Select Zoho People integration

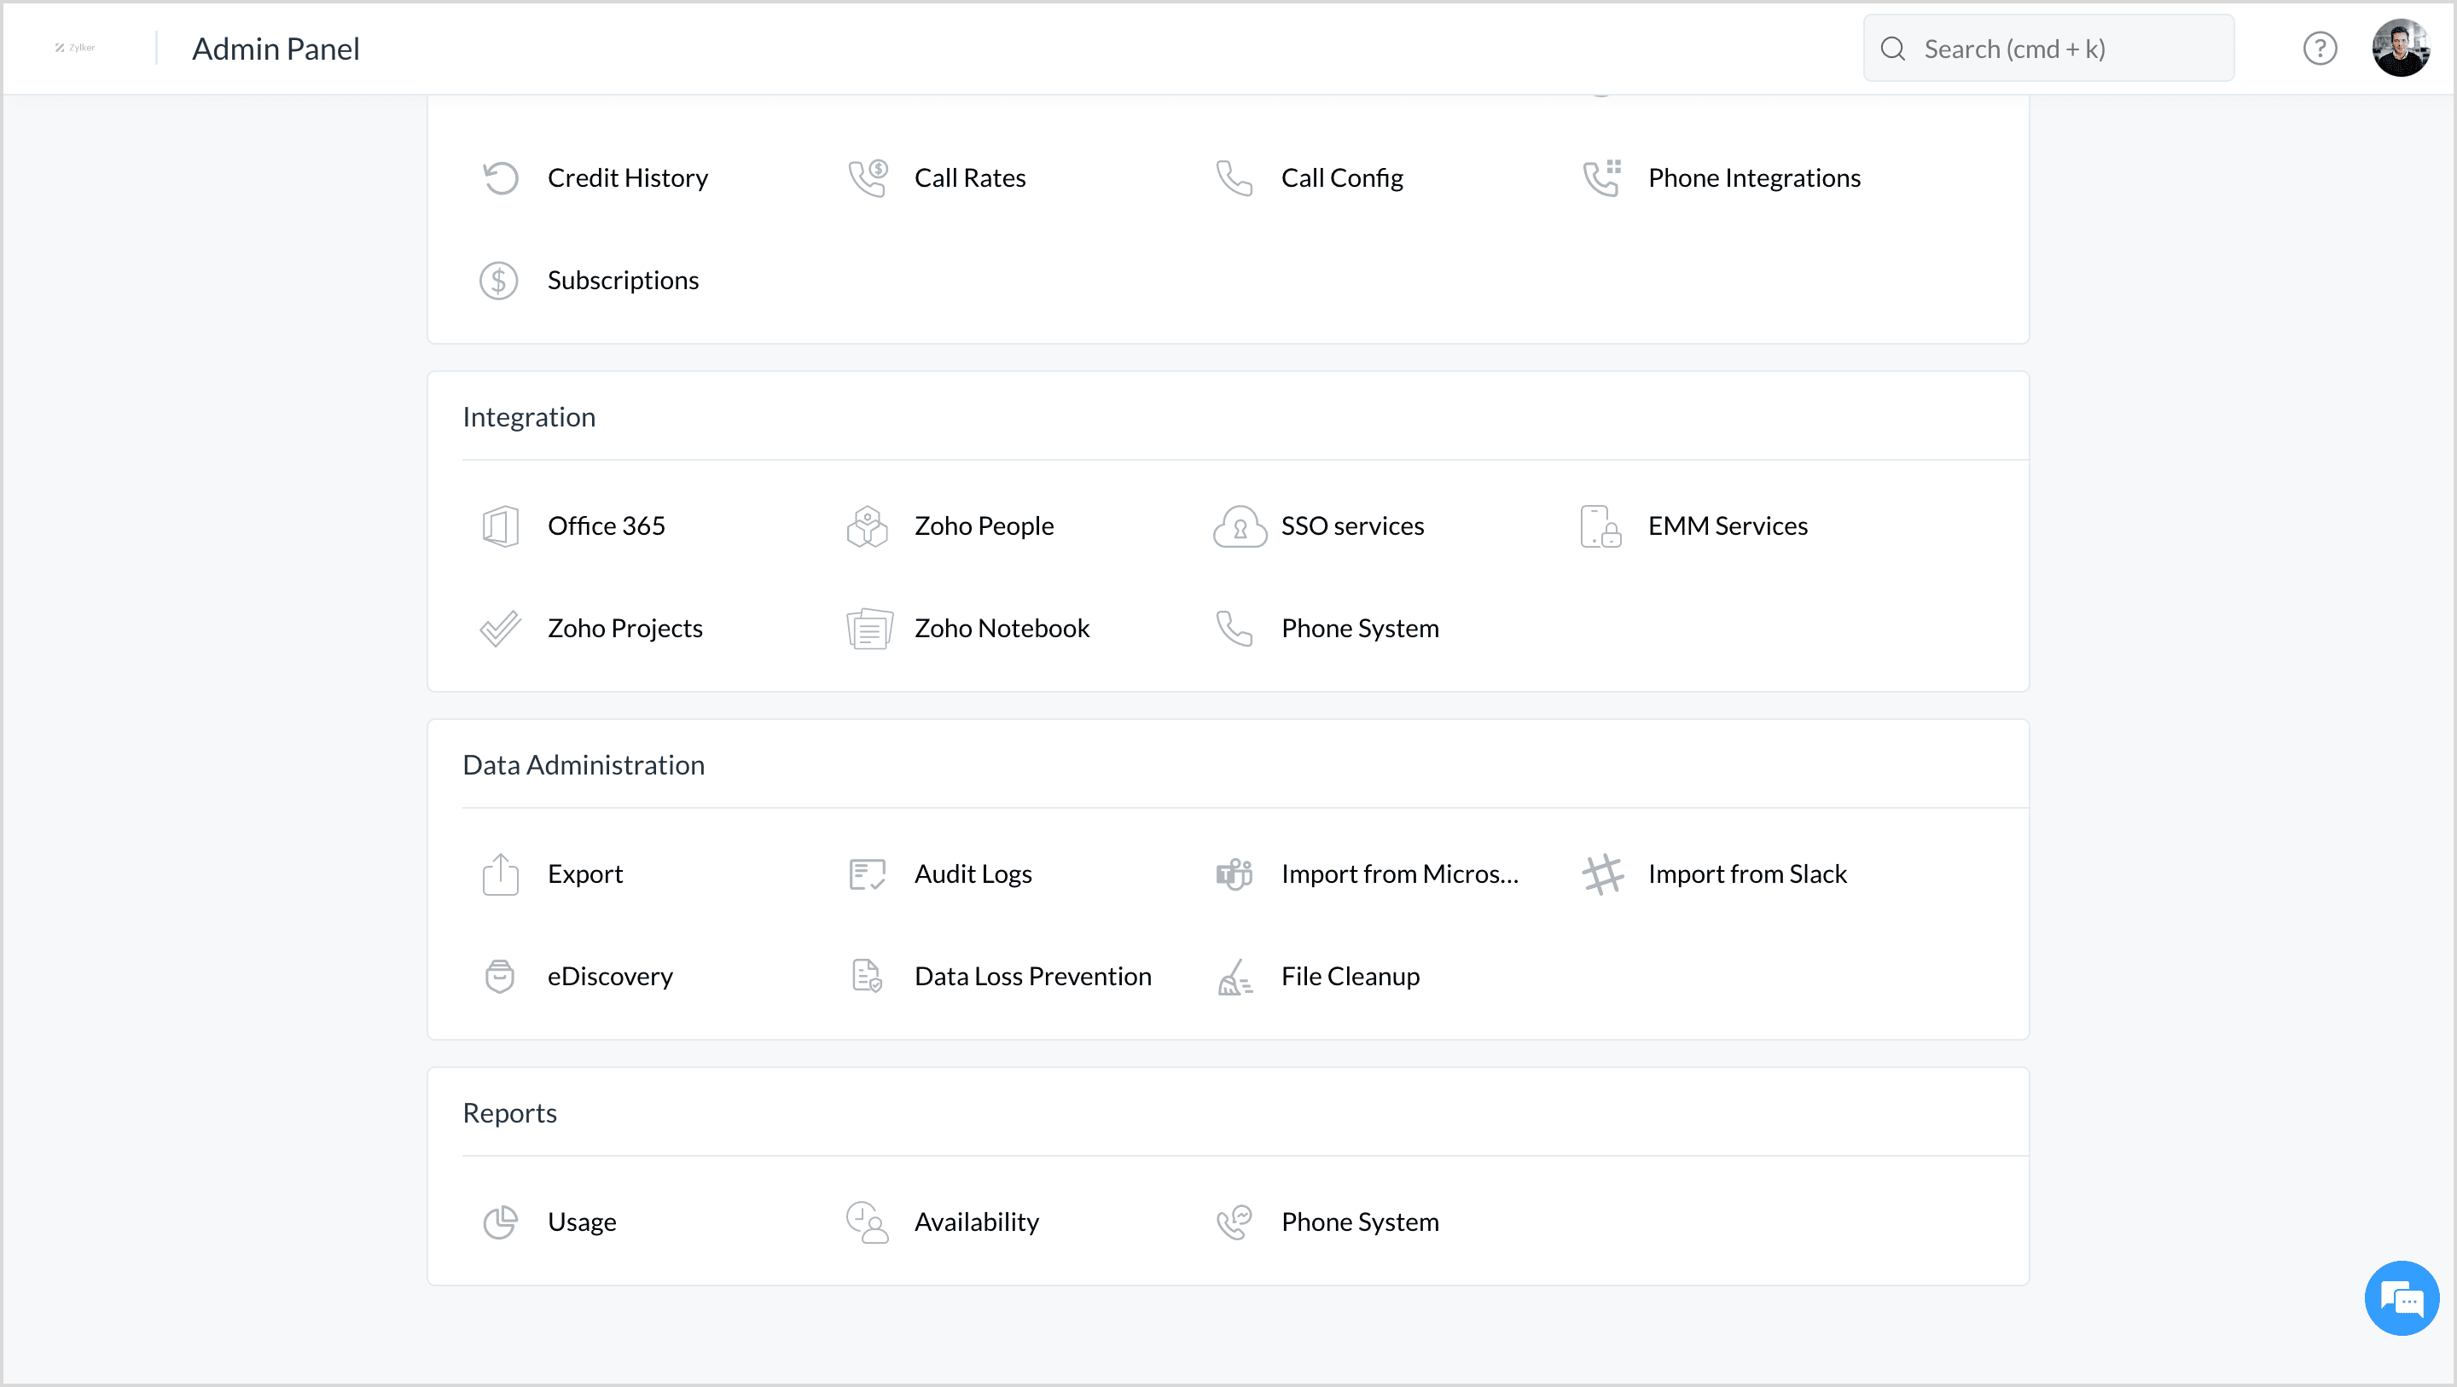tap(985, 526)
